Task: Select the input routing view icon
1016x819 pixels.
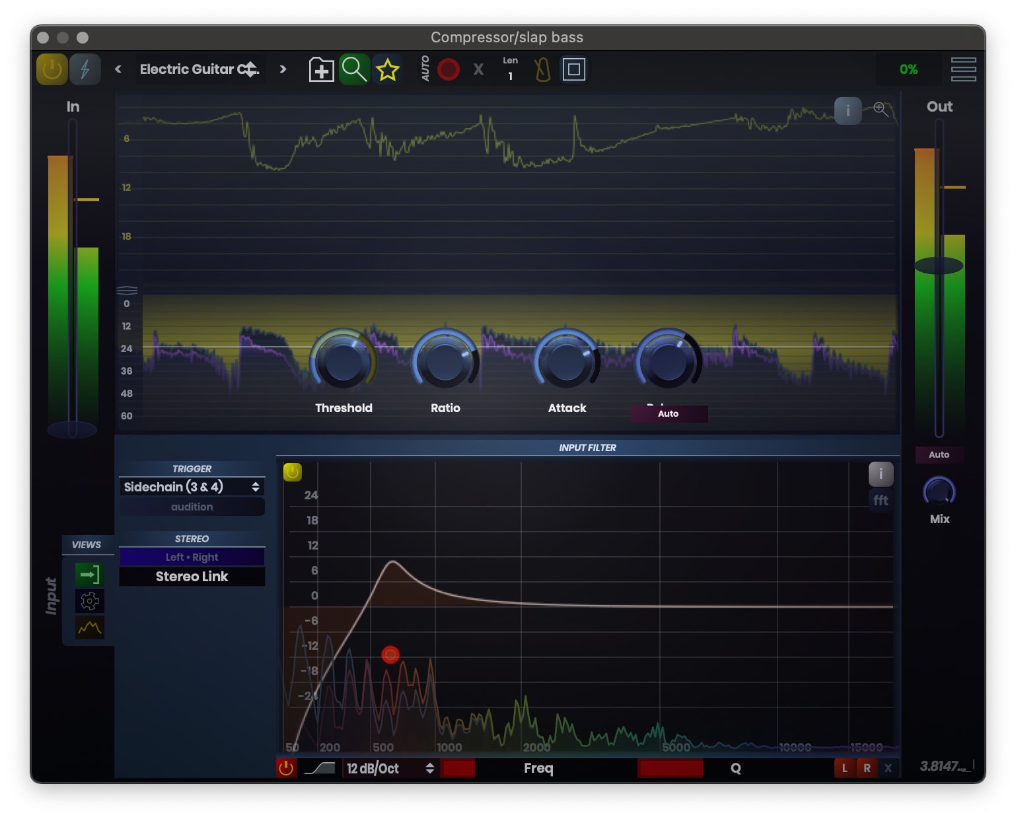Action: (x=89, y=575)
